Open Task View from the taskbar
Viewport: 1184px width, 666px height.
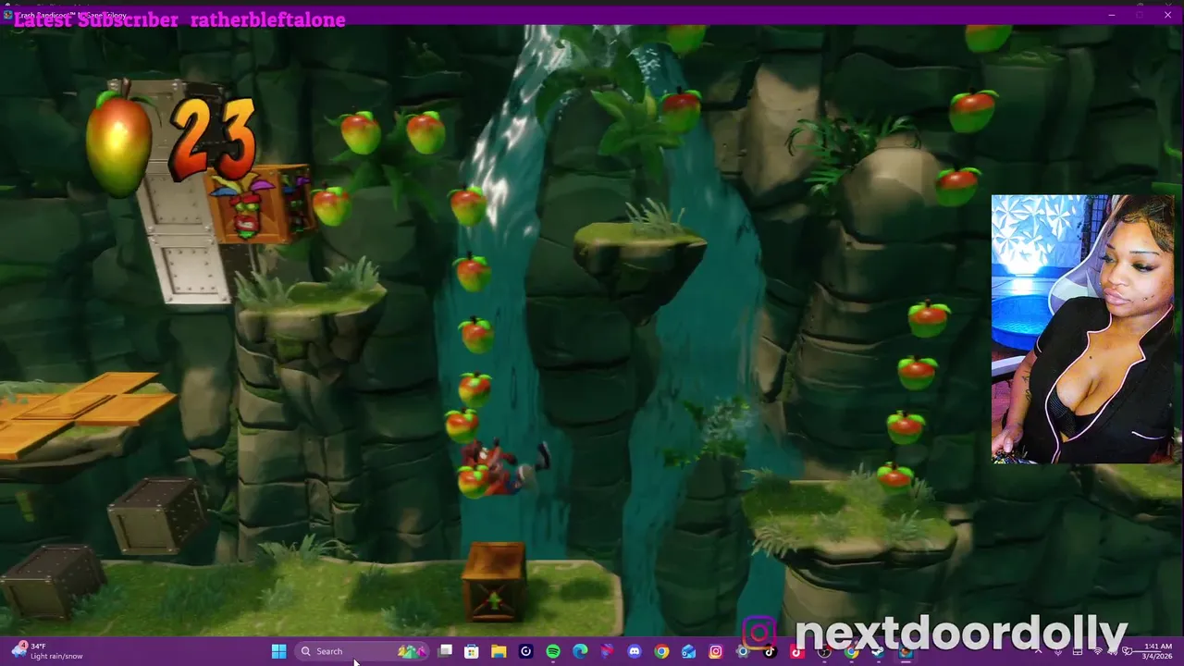pos(446,651)
